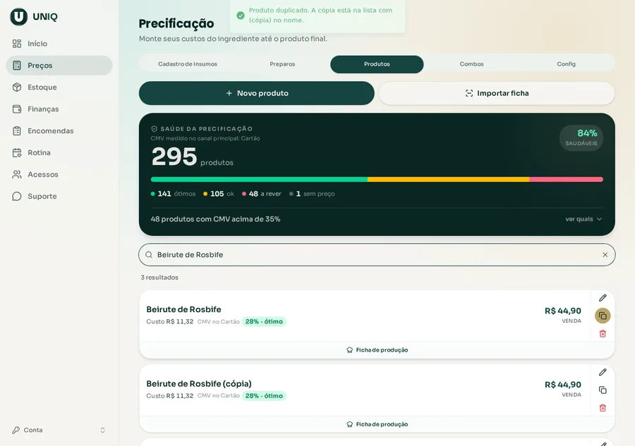The width and height of the screenshot is (635, 446).
Task: Click the 84% saudáveis badge
Action: [581, 138]
